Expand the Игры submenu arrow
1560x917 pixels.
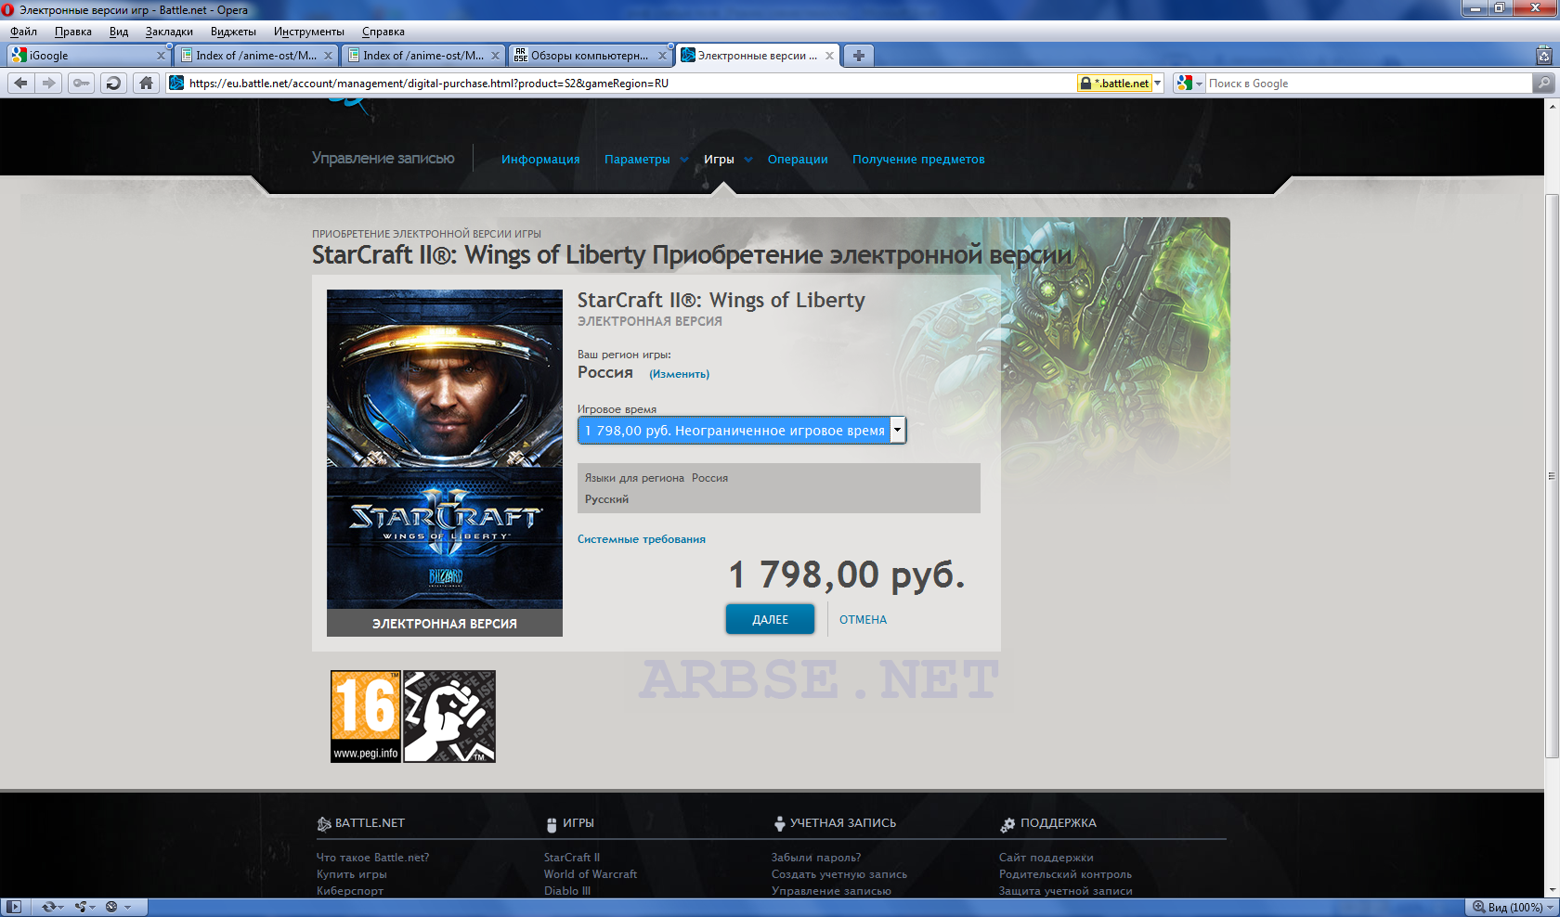tap(748, 160)
